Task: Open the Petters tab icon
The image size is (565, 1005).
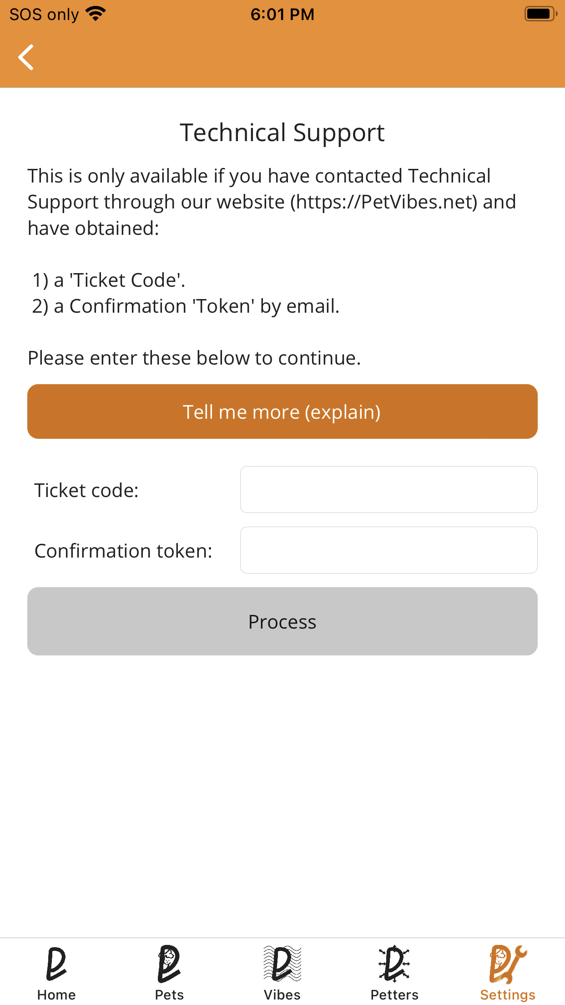Action: (x=394, y=964)
